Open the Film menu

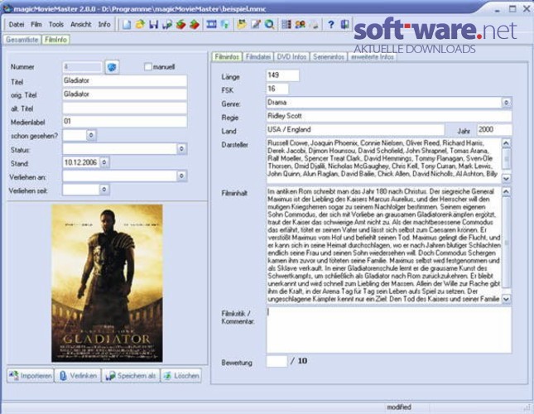36,25
